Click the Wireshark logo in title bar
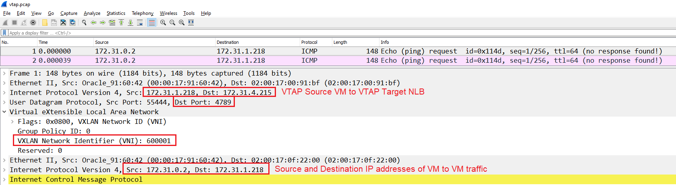This screenshot has width=676, height=185. coord(4,4)
